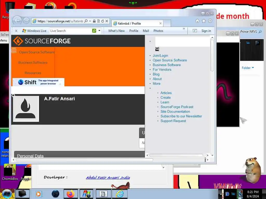Image resolution: width=266 pixels, height=199 pixels.
Task: Focus the Live Search input box
Action: click(70, 31)
